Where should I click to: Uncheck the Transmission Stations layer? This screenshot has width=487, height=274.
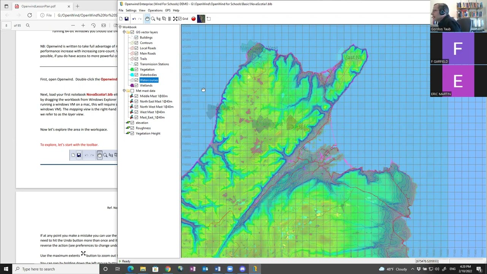pos(136,64)
